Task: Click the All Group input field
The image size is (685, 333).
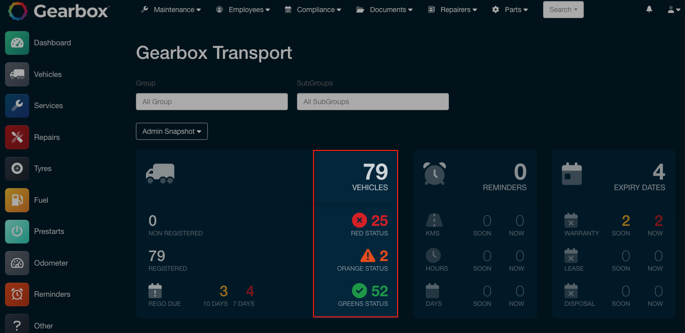Action: click(x=211, y=102)
